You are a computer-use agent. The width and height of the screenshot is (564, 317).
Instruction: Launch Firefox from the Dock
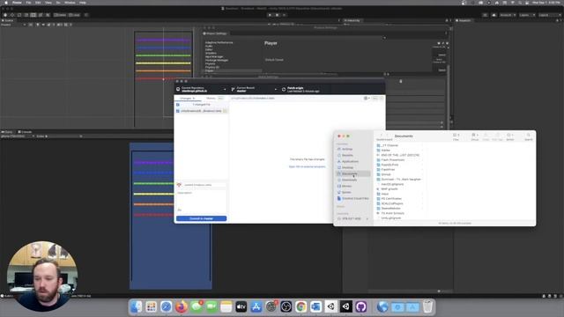point(182,306)
